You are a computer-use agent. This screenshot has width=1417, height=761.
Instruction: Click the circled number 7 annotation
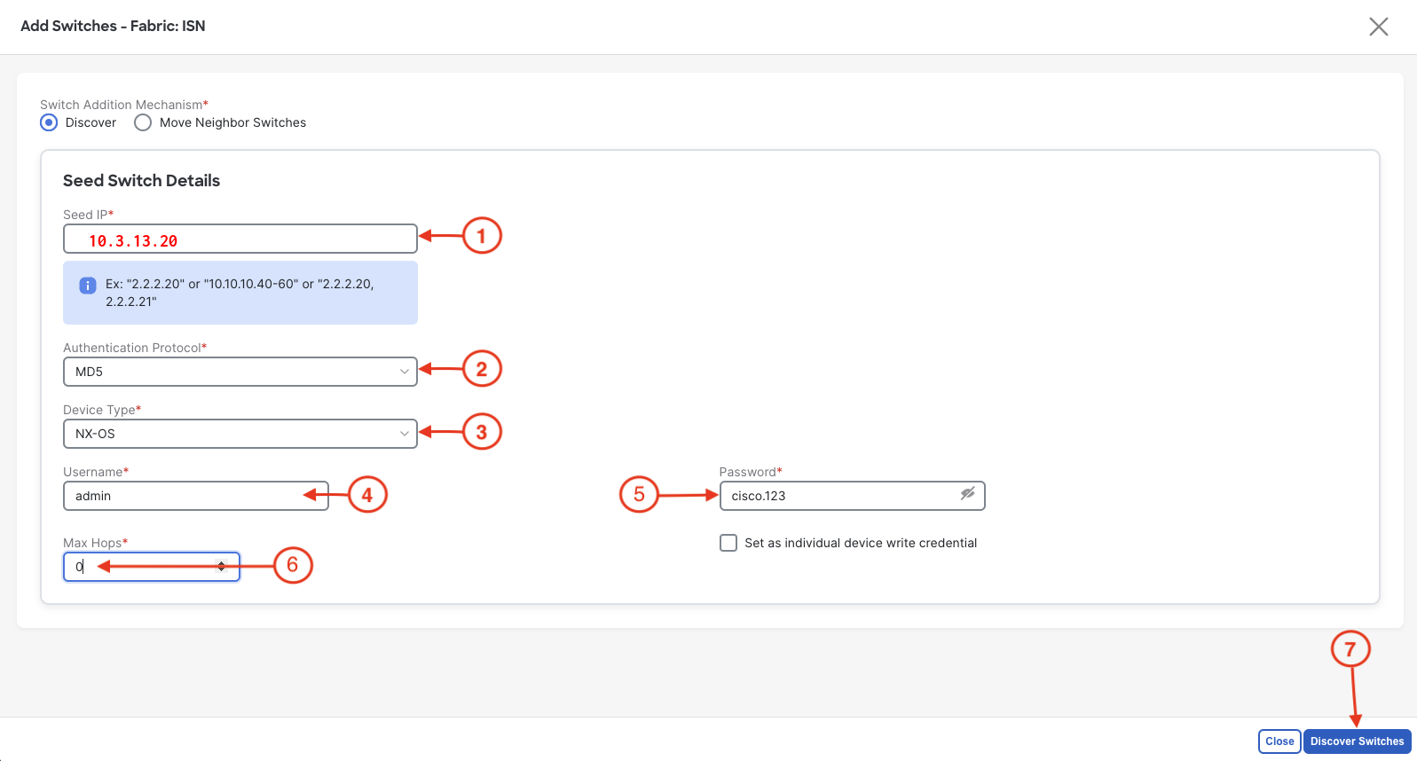point(1350,649)
